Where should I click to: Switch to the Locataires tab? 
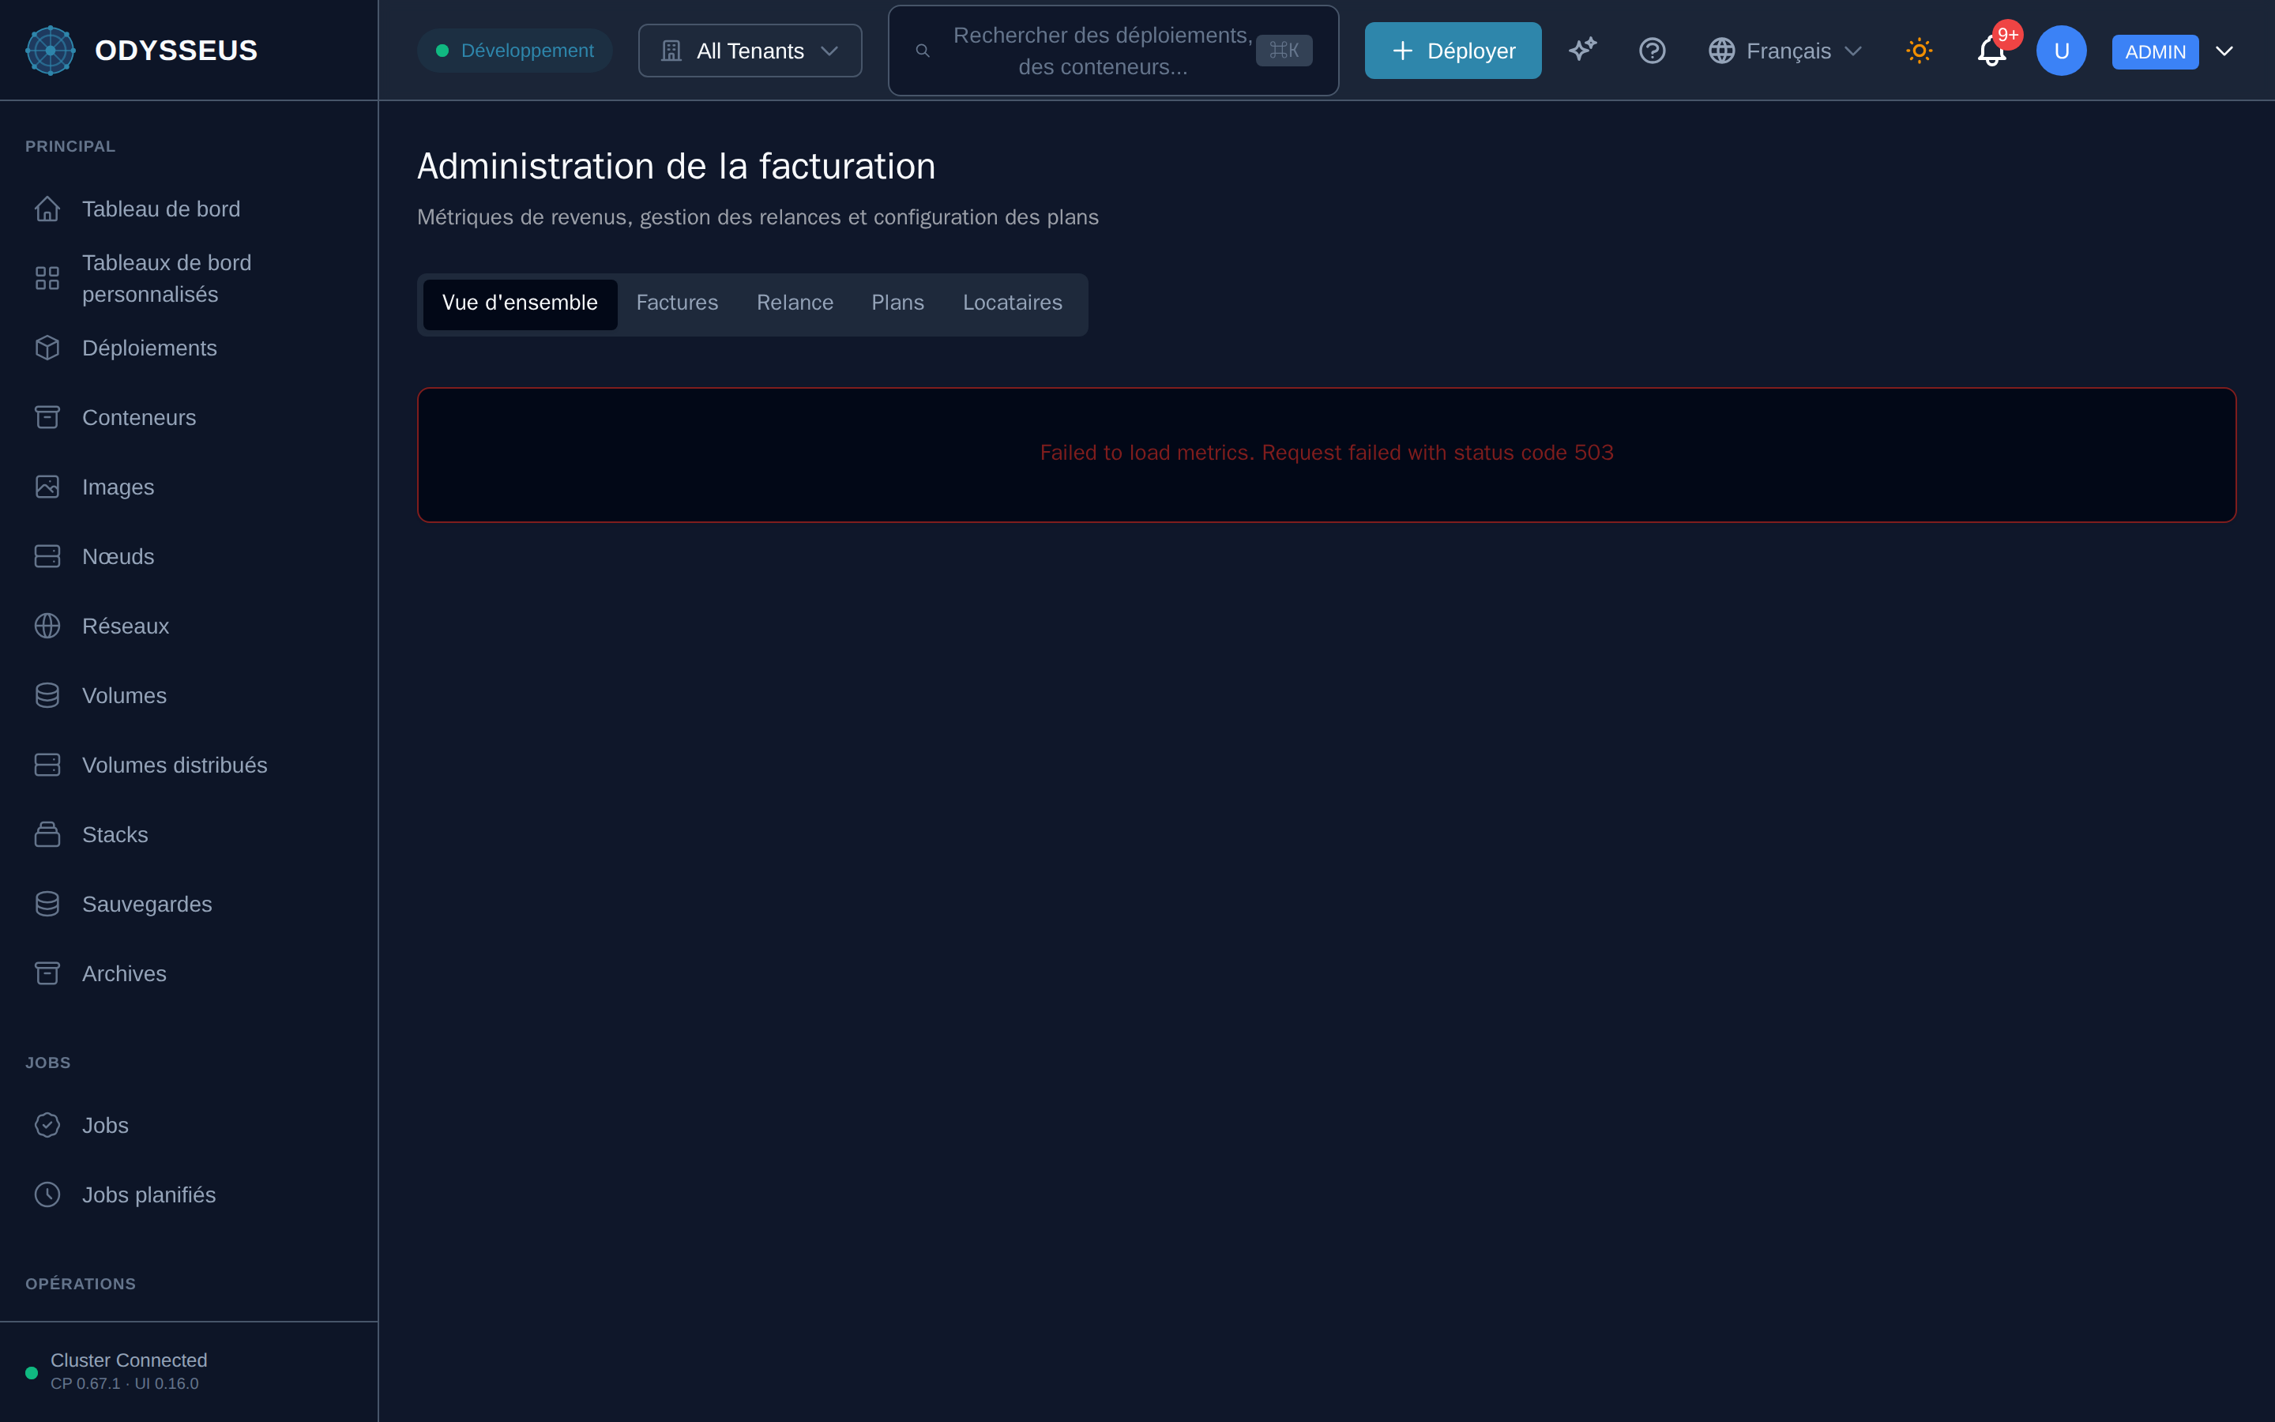pos(1012,304)
